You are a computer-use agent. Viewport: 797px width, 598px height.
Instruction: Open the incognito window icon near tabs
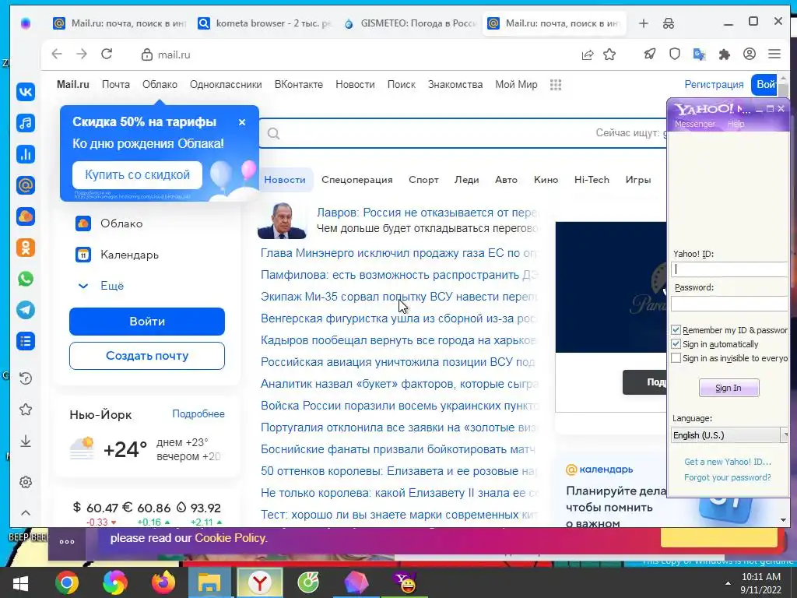[x=669, y=23]
